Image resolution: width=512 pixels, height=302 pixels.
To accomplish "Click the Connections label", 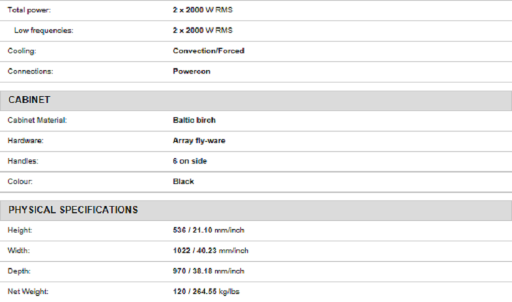I will tap(30, 72).
